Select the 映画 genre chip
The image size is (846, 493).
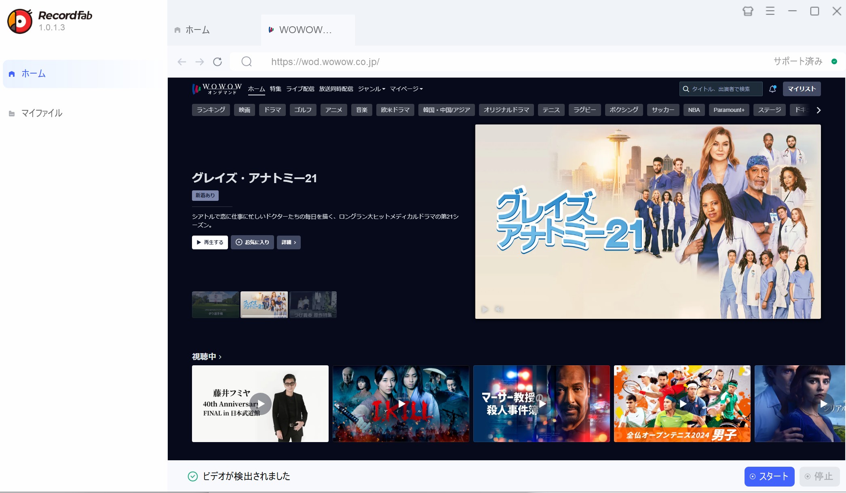[245, 110]
